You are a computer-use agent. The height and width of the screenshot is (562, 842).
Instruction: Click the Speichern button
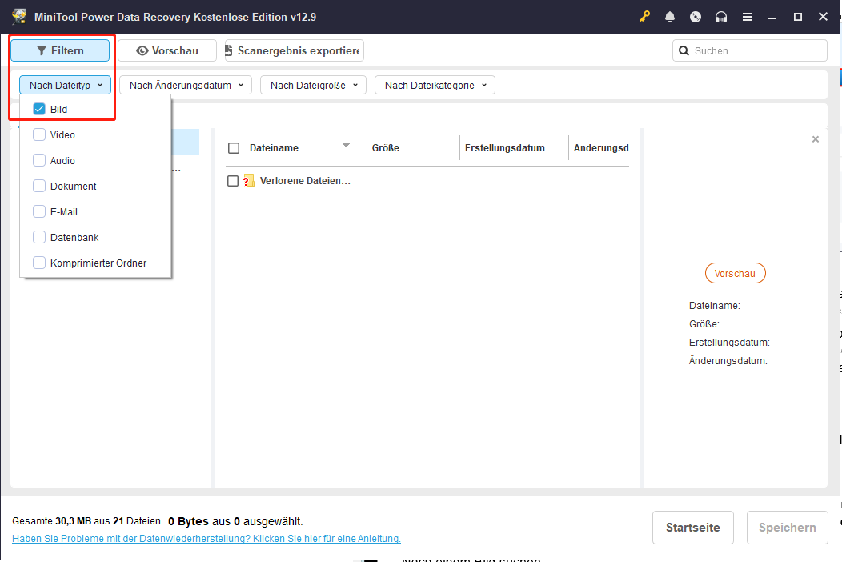tap(788, 528)
